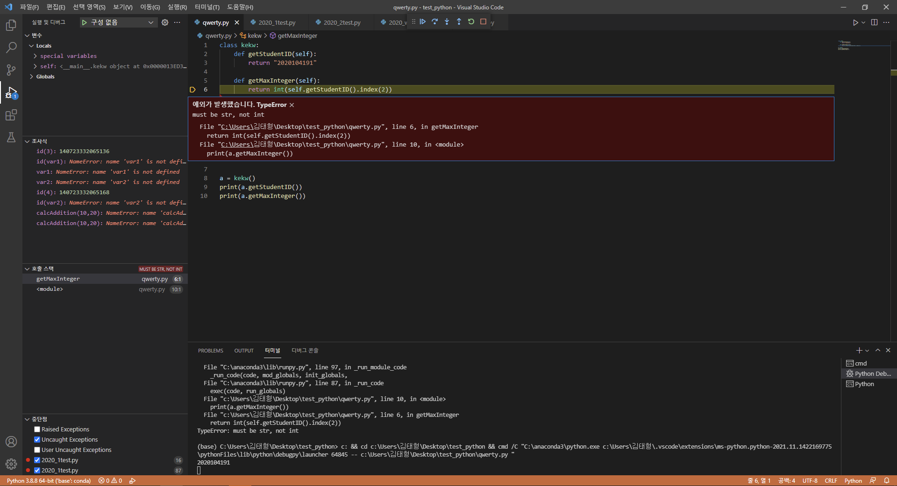Split the editor to the right
This screenshot has height=486, width=897.
click(x=874, y=22)
